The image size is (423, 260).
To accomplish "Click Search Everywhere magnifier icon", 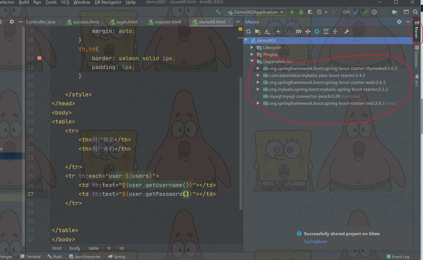I will [x=415, y=12].
